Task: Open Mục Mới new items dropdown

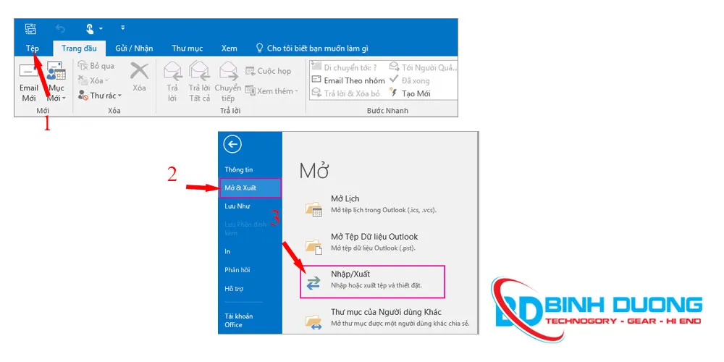Action: tap(56, 83)
